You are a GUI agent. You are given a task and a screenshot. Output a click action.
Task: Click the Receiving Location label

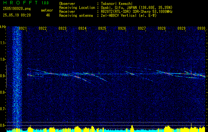click(x=77, y=8)
